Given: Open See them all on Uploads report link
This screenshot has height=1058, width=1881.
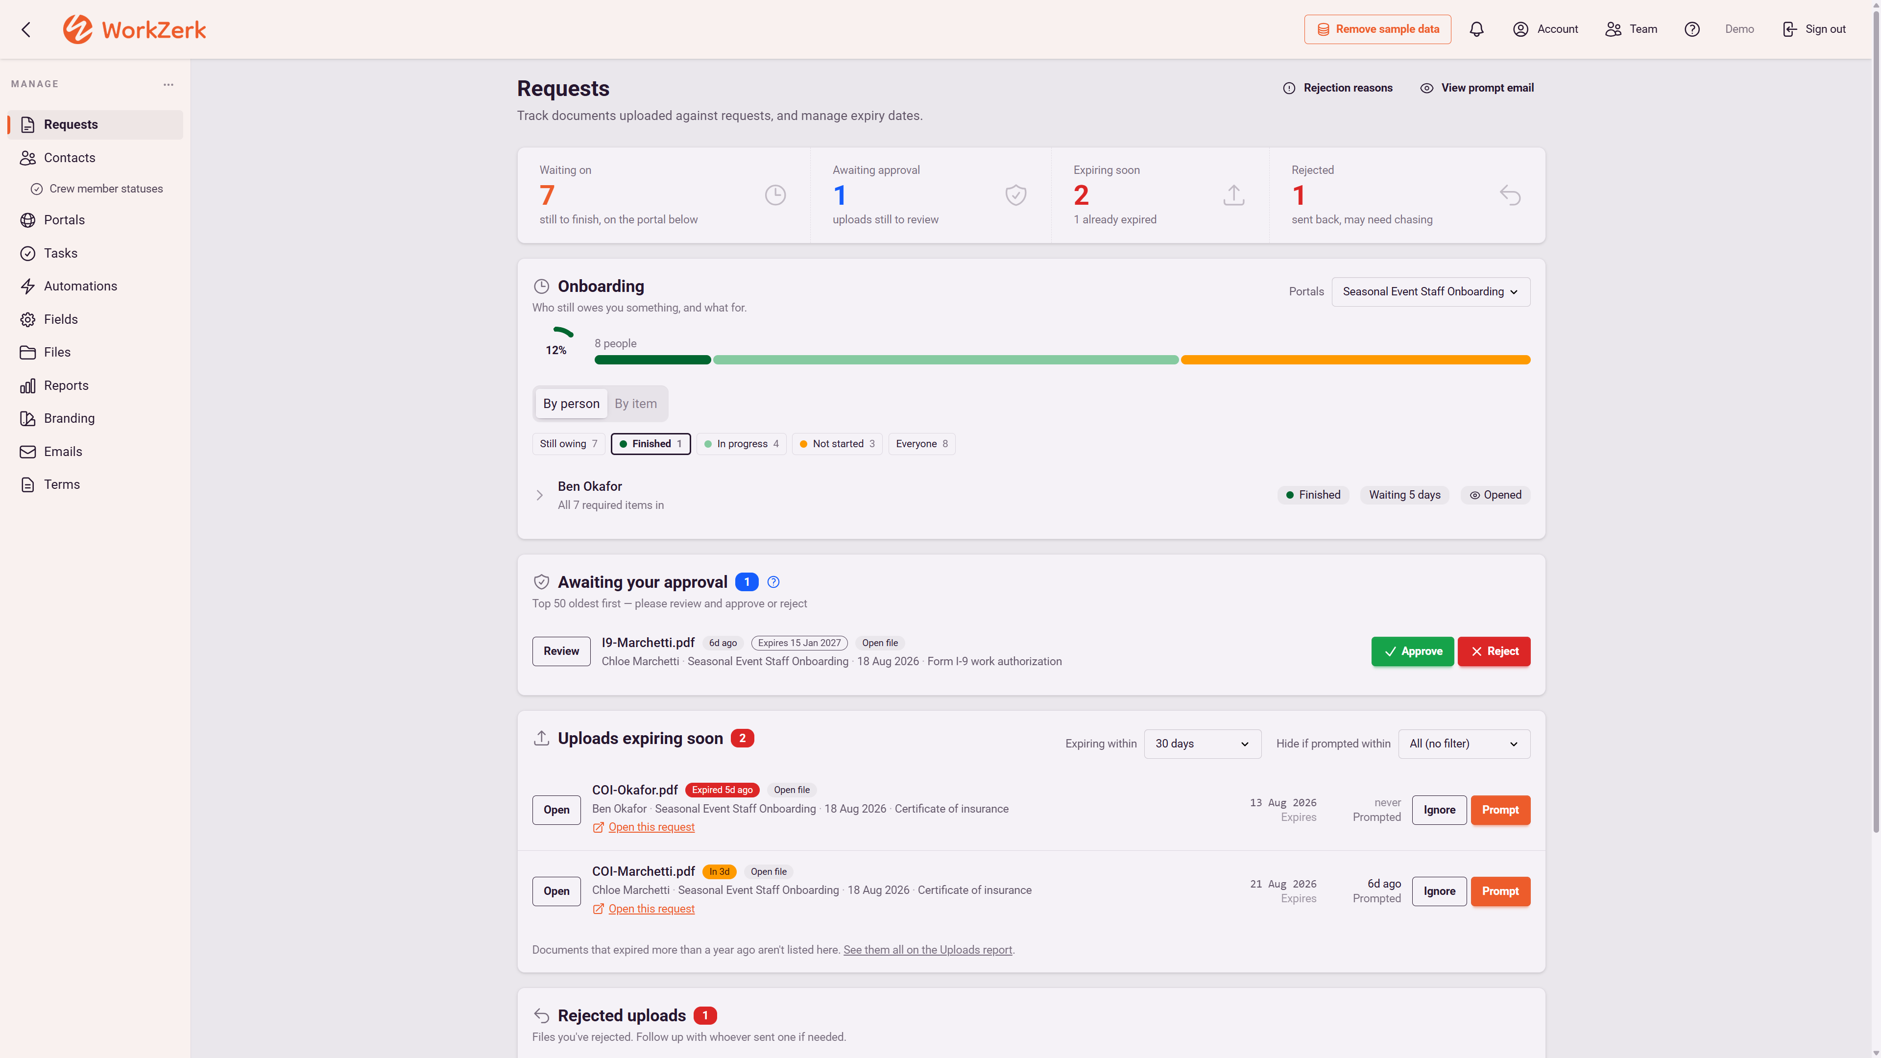Looking at the screenshot, I should [927, 950].
